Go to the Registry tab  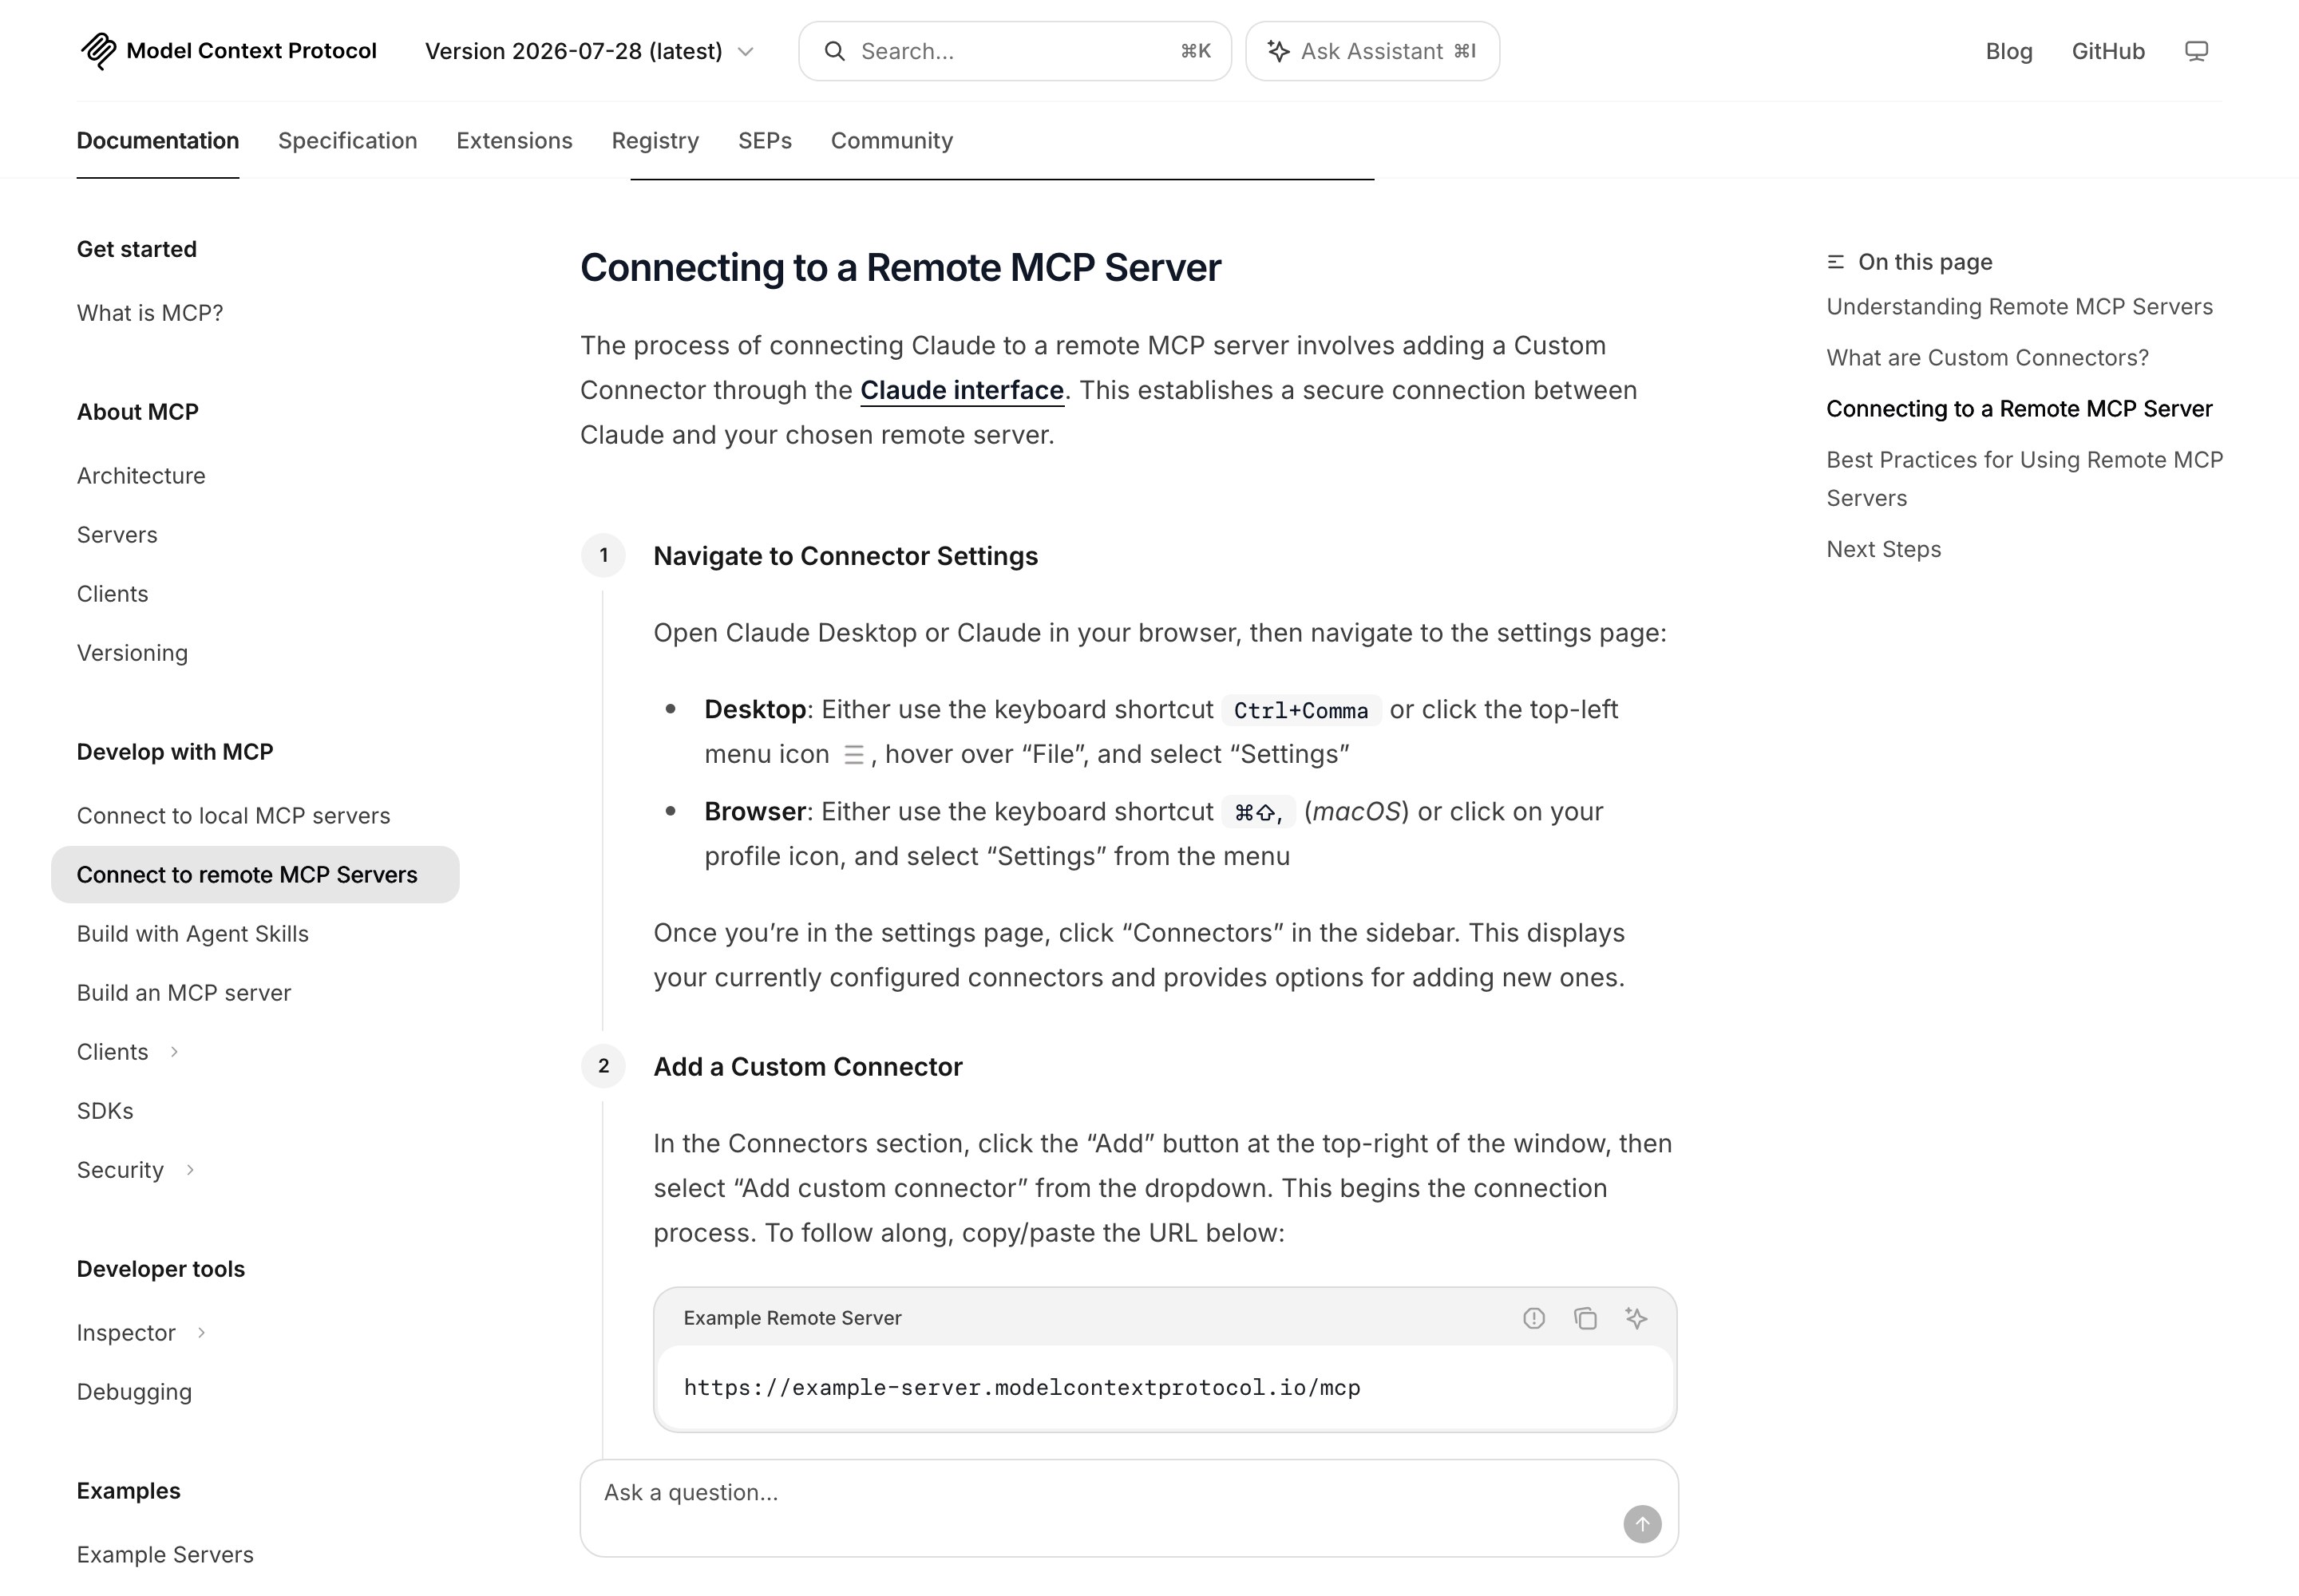(655, 141)
